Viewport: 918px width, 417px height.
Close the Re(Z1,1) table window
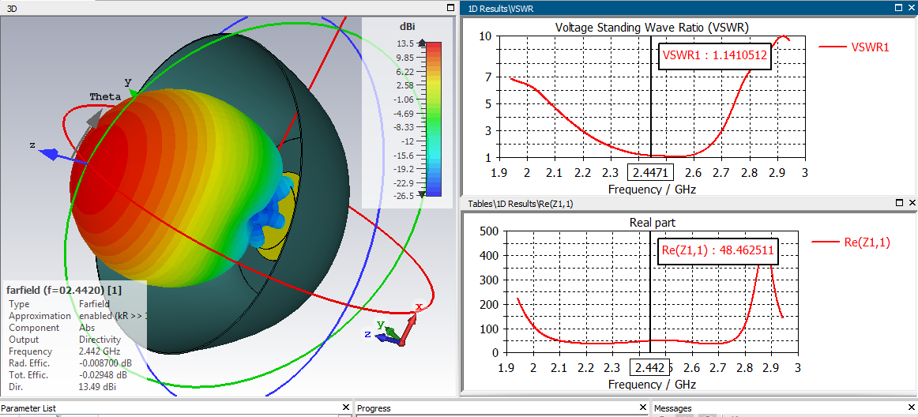click(911, 203)
